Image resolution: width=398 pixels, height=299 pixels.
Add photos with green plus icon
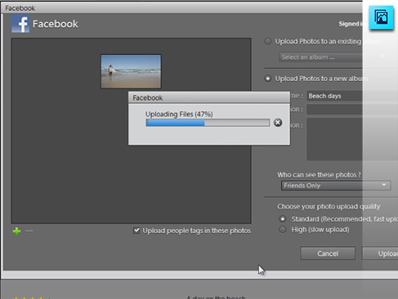click(17, 231)
